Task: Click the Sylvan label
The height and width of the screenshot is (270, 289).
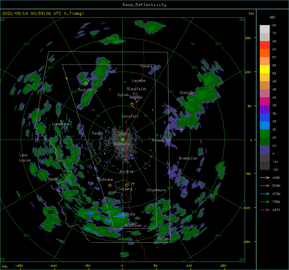Action: [123, 95]
